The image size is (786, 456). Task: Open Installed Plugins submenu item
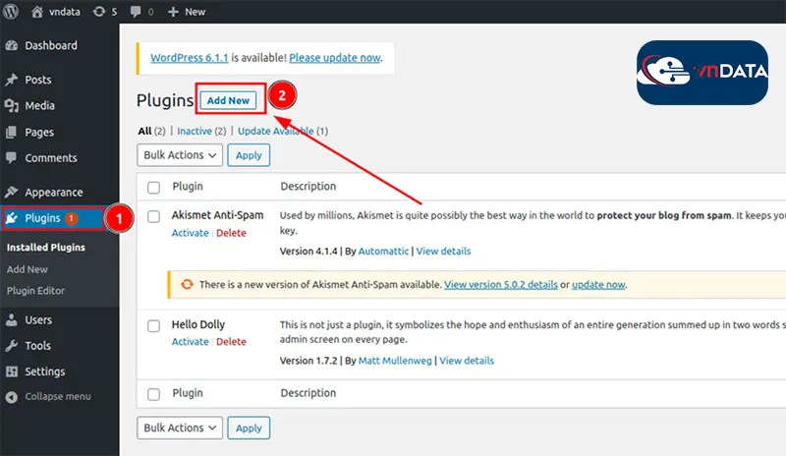coord(45,248)
